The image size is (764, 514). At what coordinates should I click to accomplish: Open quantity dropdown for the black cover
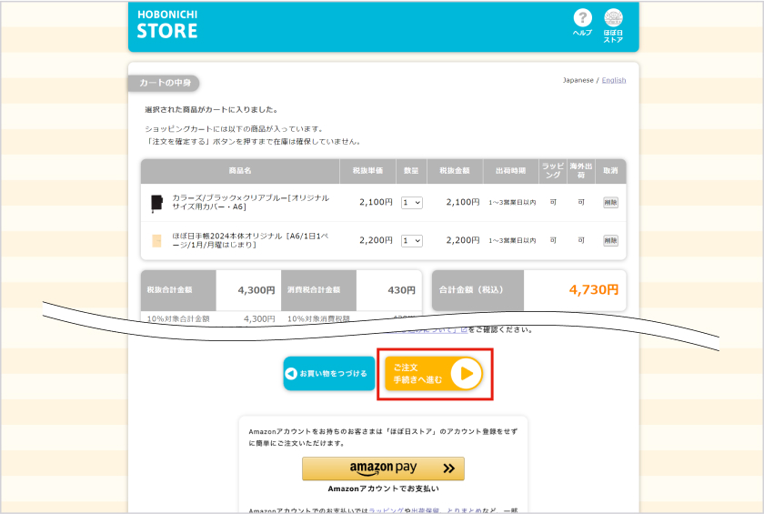coord(412,203)
